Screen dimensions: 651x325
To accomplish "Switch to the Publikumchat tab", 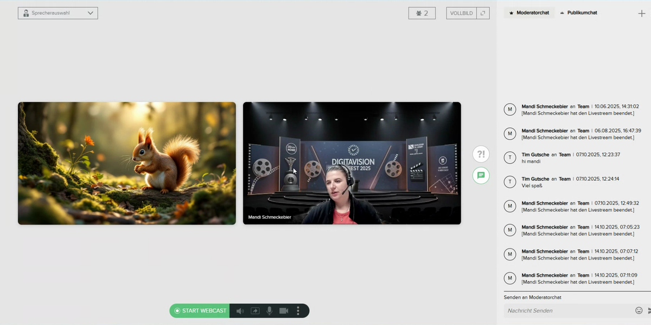I will coord(578,12).
